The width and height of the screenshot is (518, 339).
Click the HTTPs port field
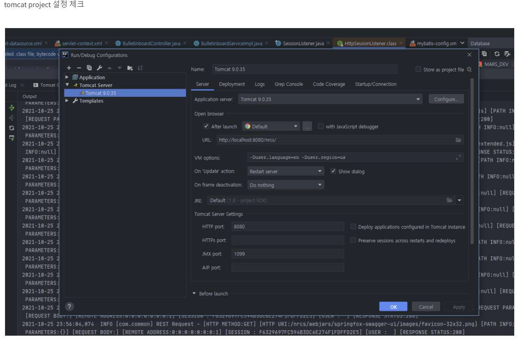[x=288, y=240]
